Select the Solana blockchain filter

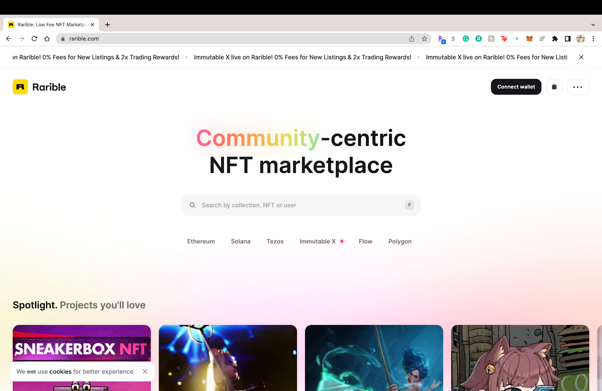tap(241, 241)
